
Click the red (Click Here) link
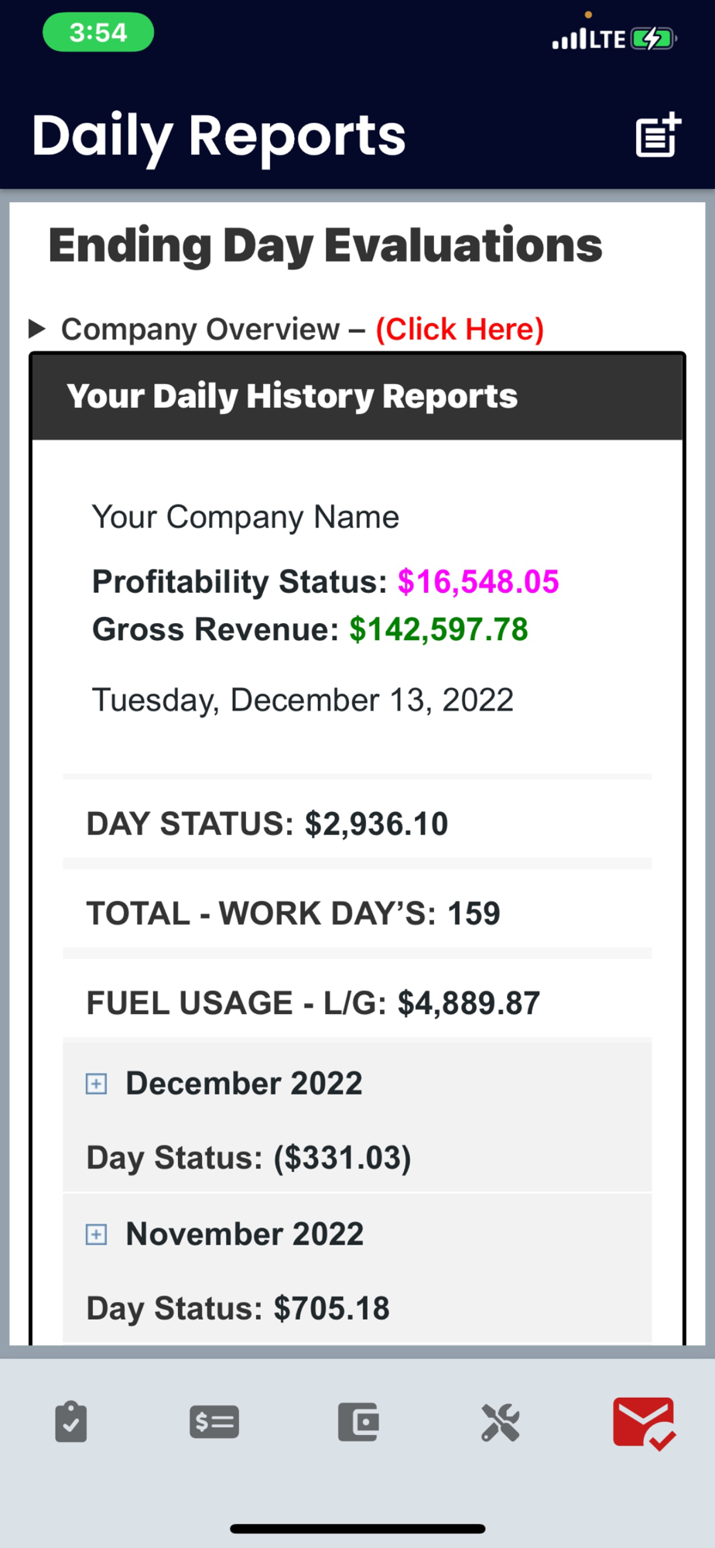coord(460,329)
